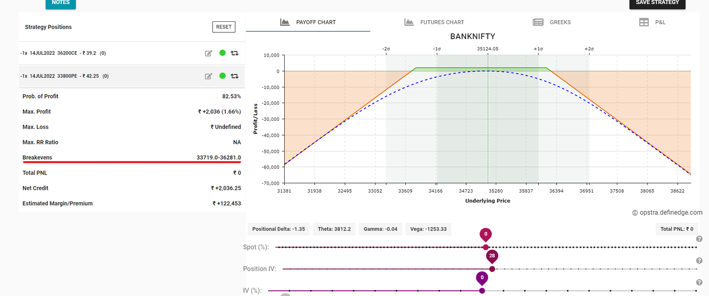Swap buy/sell for the 33800PE leg
Image resolution: width=709 pixels, height=296 pixels.
pyautogui.click(x=235, y=76)
